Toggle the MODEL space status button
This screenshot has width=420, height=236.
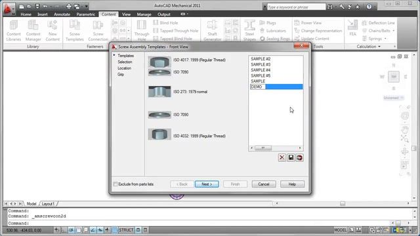click(341, 230)
